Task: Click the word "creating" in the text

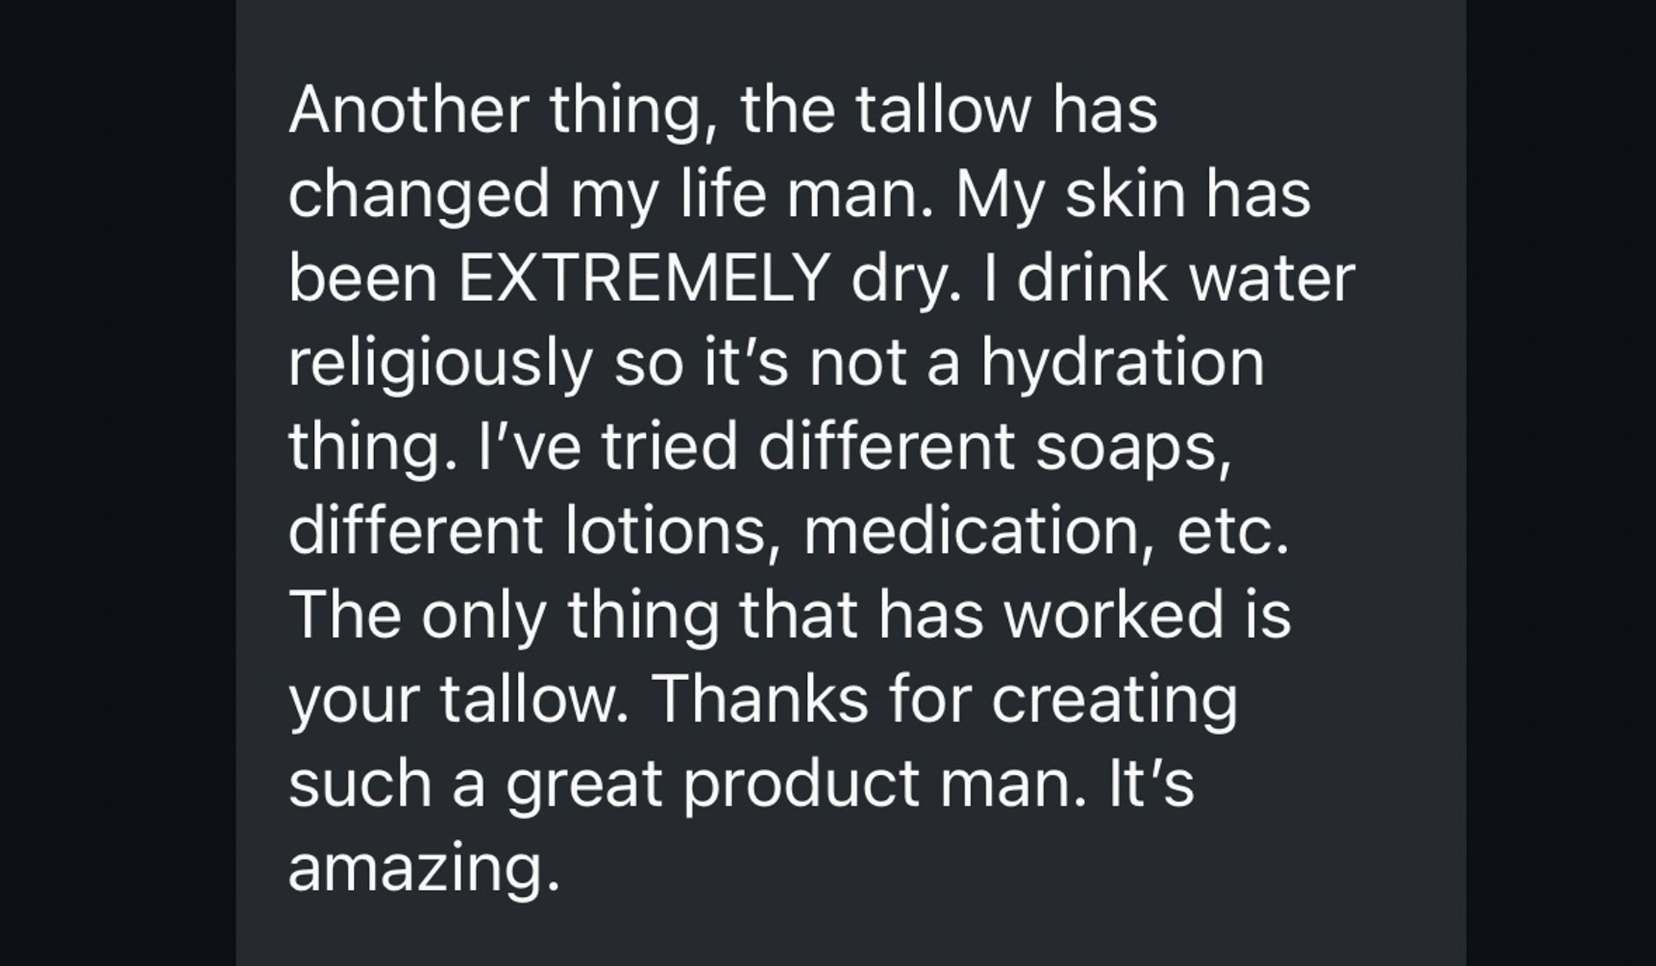Action: pos(1114,700)
